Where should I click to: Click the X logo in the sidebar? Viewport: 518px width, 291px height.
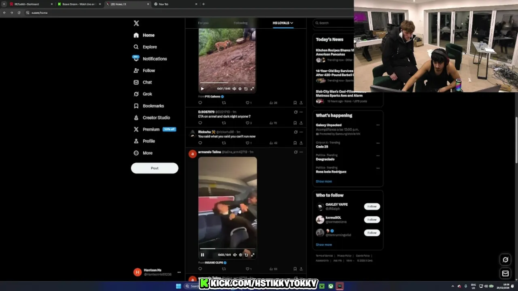click(136, 23)
